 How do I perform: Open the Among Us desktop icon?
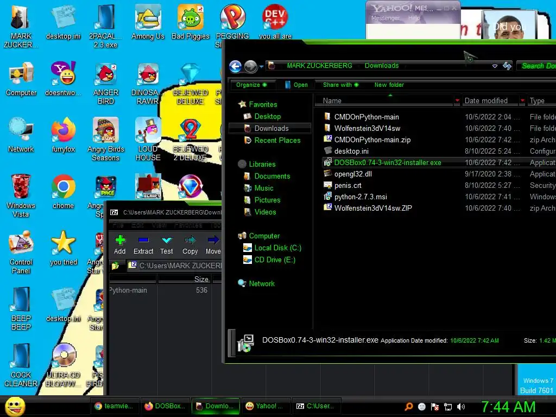coord(148,23)
